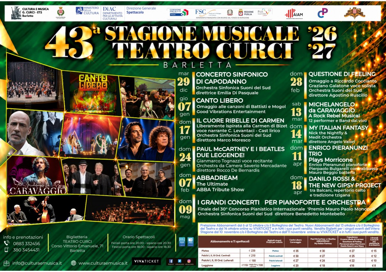The height and width of the screenshot is (272, 386).
Task: Click the golden crest logo at top right
Action: click(354, 13)
